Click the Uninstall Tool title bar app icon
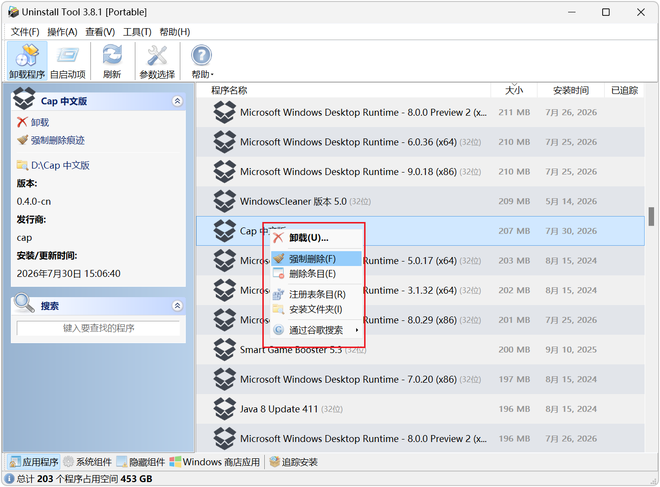Screen dimensions: 660x487 coord(13,12)
